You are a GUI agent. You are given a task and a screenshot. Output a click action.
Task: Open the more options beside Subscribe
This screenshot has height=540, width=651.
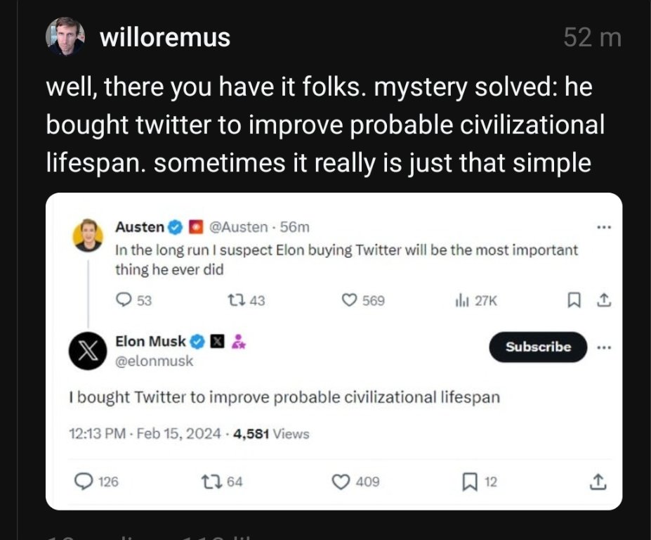602,347
